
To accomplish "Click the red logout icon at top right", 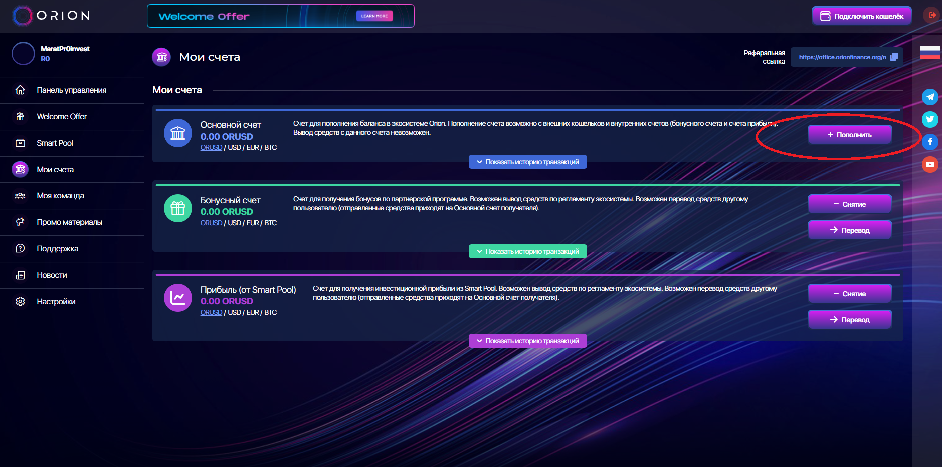I will pos(932,15).
